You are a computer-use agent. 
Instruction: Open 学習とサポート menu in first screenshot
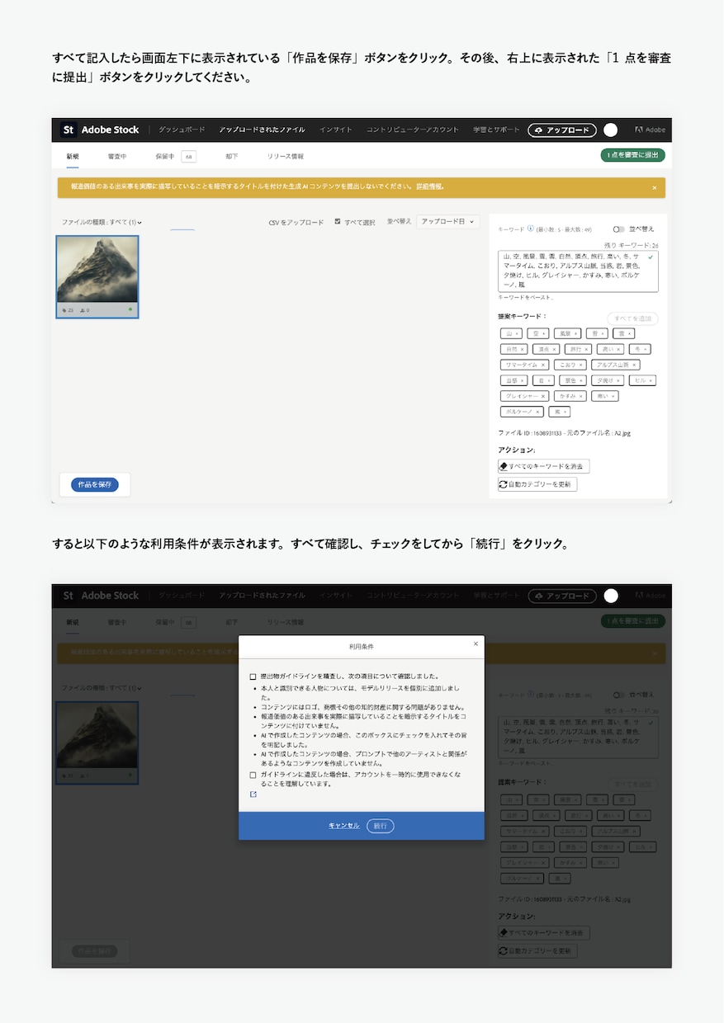point(497,130)
